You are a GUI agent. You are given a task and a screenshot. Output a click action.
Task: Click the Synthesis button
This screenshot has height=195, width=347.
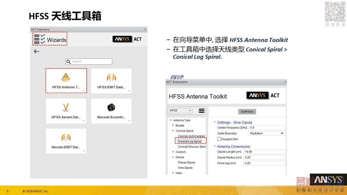point(247,112)
